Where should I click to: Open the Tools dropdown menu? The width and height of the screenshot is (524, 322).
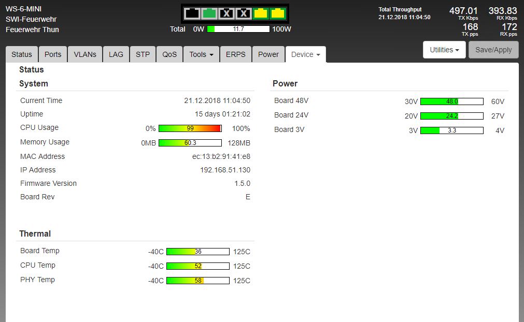point(202,54)
